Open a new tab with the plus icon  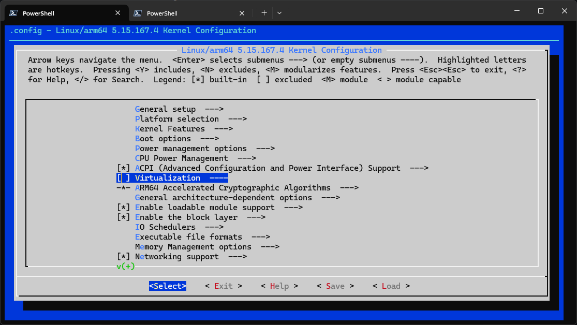coord(264,12)
